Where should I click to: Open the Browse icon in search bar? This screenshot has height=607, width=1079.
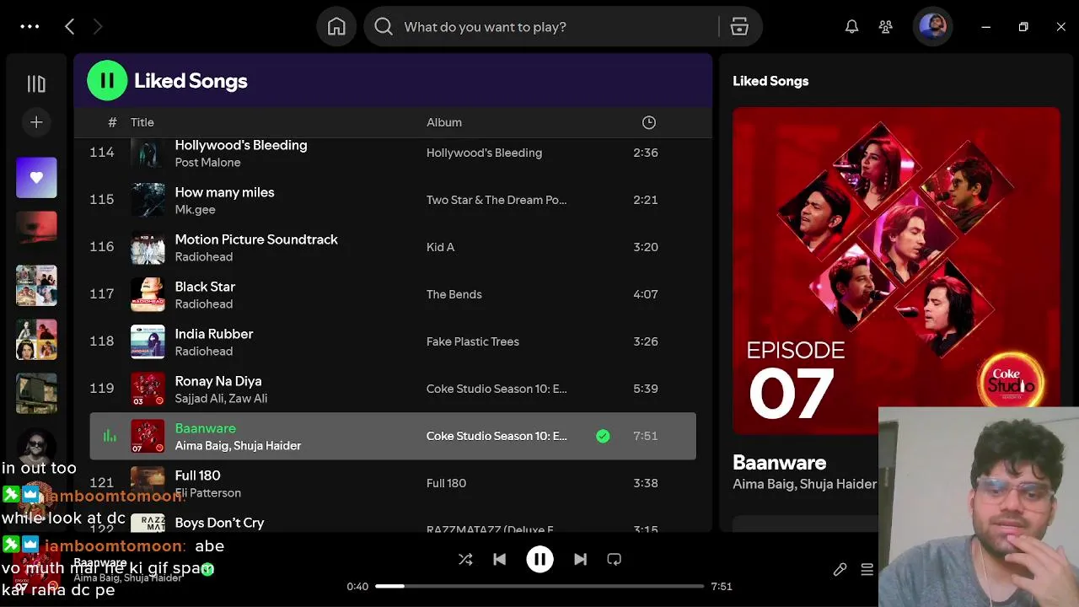(x=739, y=27)
